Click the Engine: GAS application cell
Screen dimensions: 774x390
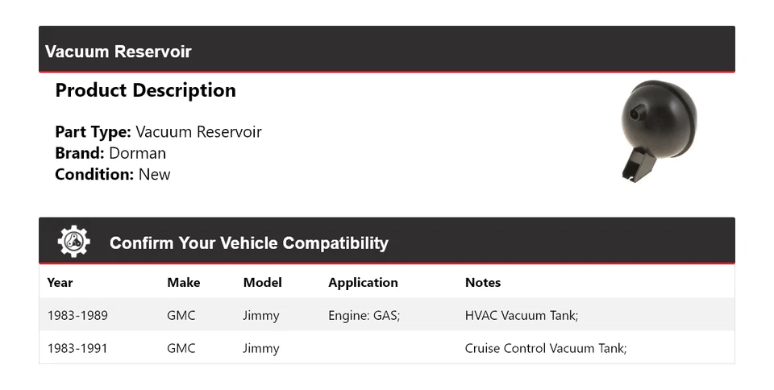coord(364,315)
